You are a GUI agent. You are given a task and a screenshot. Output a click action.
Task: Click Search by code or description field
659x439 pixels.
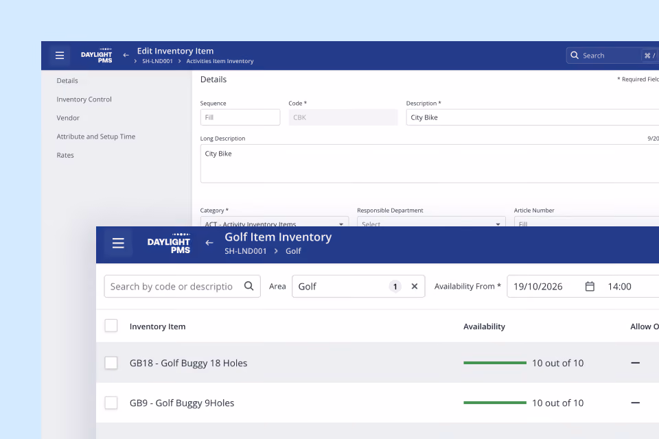pyautogui.click(x=183, y=287)
